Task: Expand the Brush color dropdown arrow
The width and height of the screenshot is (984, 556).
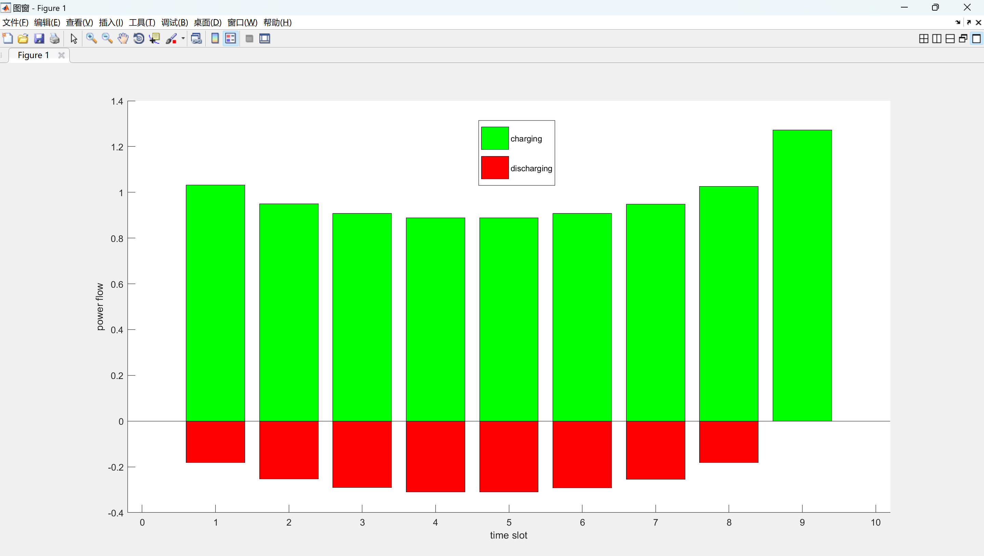Action: pos(183,39)
